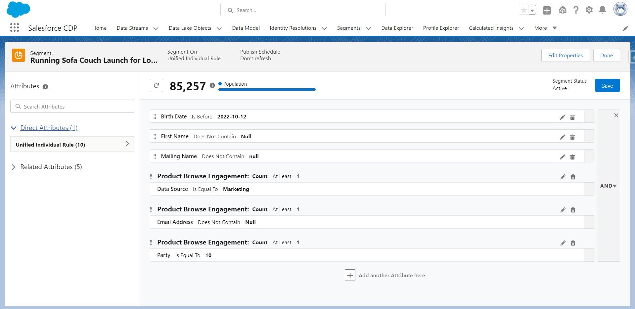635x309 pixels.
Task: Delete the Party engagement rule
Action: click(573, 243)
